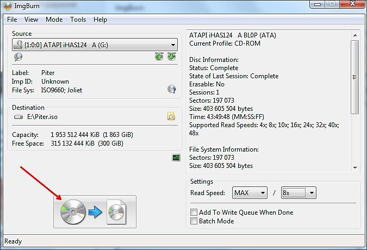Screen dimensions: 367x250
Task: Open the View menu
Action: tap(31, 20)
